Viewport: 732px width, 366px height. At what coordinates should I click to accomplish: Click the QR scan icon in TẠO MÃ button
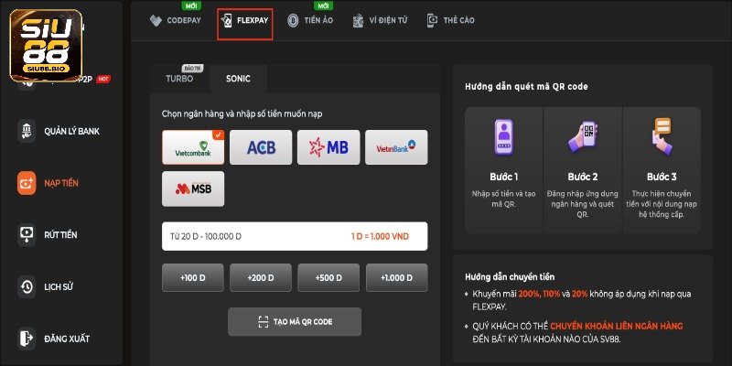pyautogui.click(x=264, y=322)
